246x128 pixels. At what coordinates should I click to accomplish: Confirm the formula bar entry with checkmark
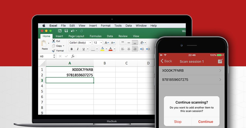[x=66, y=56]
